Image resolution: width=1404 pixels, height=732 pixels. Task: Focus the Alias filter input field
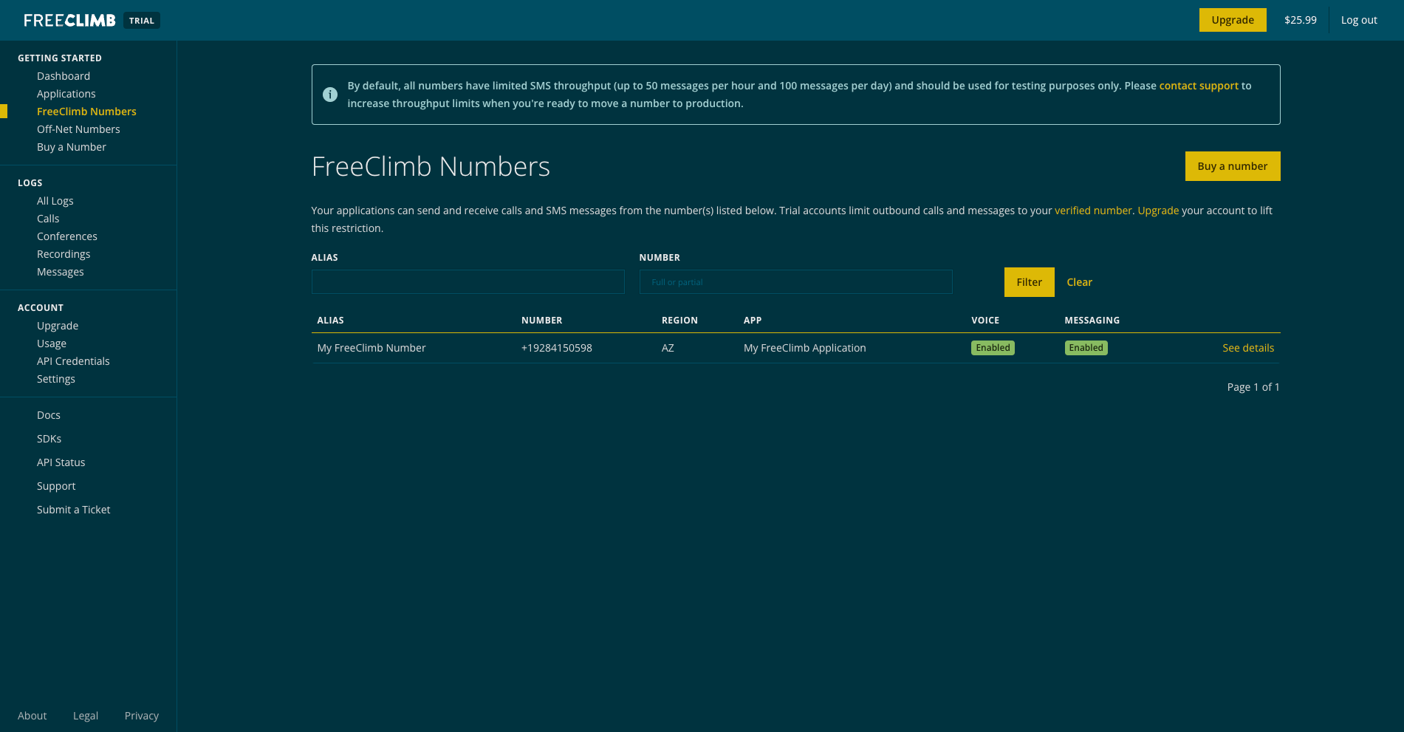click(468, 282)
